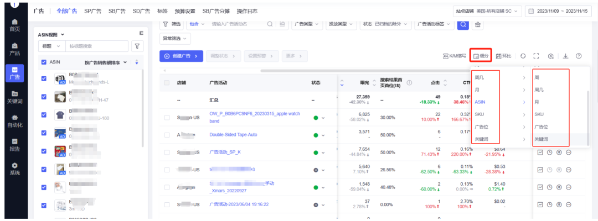Select ASIN in the 细分 menu

pyautogui.click(x=480, y=102)
